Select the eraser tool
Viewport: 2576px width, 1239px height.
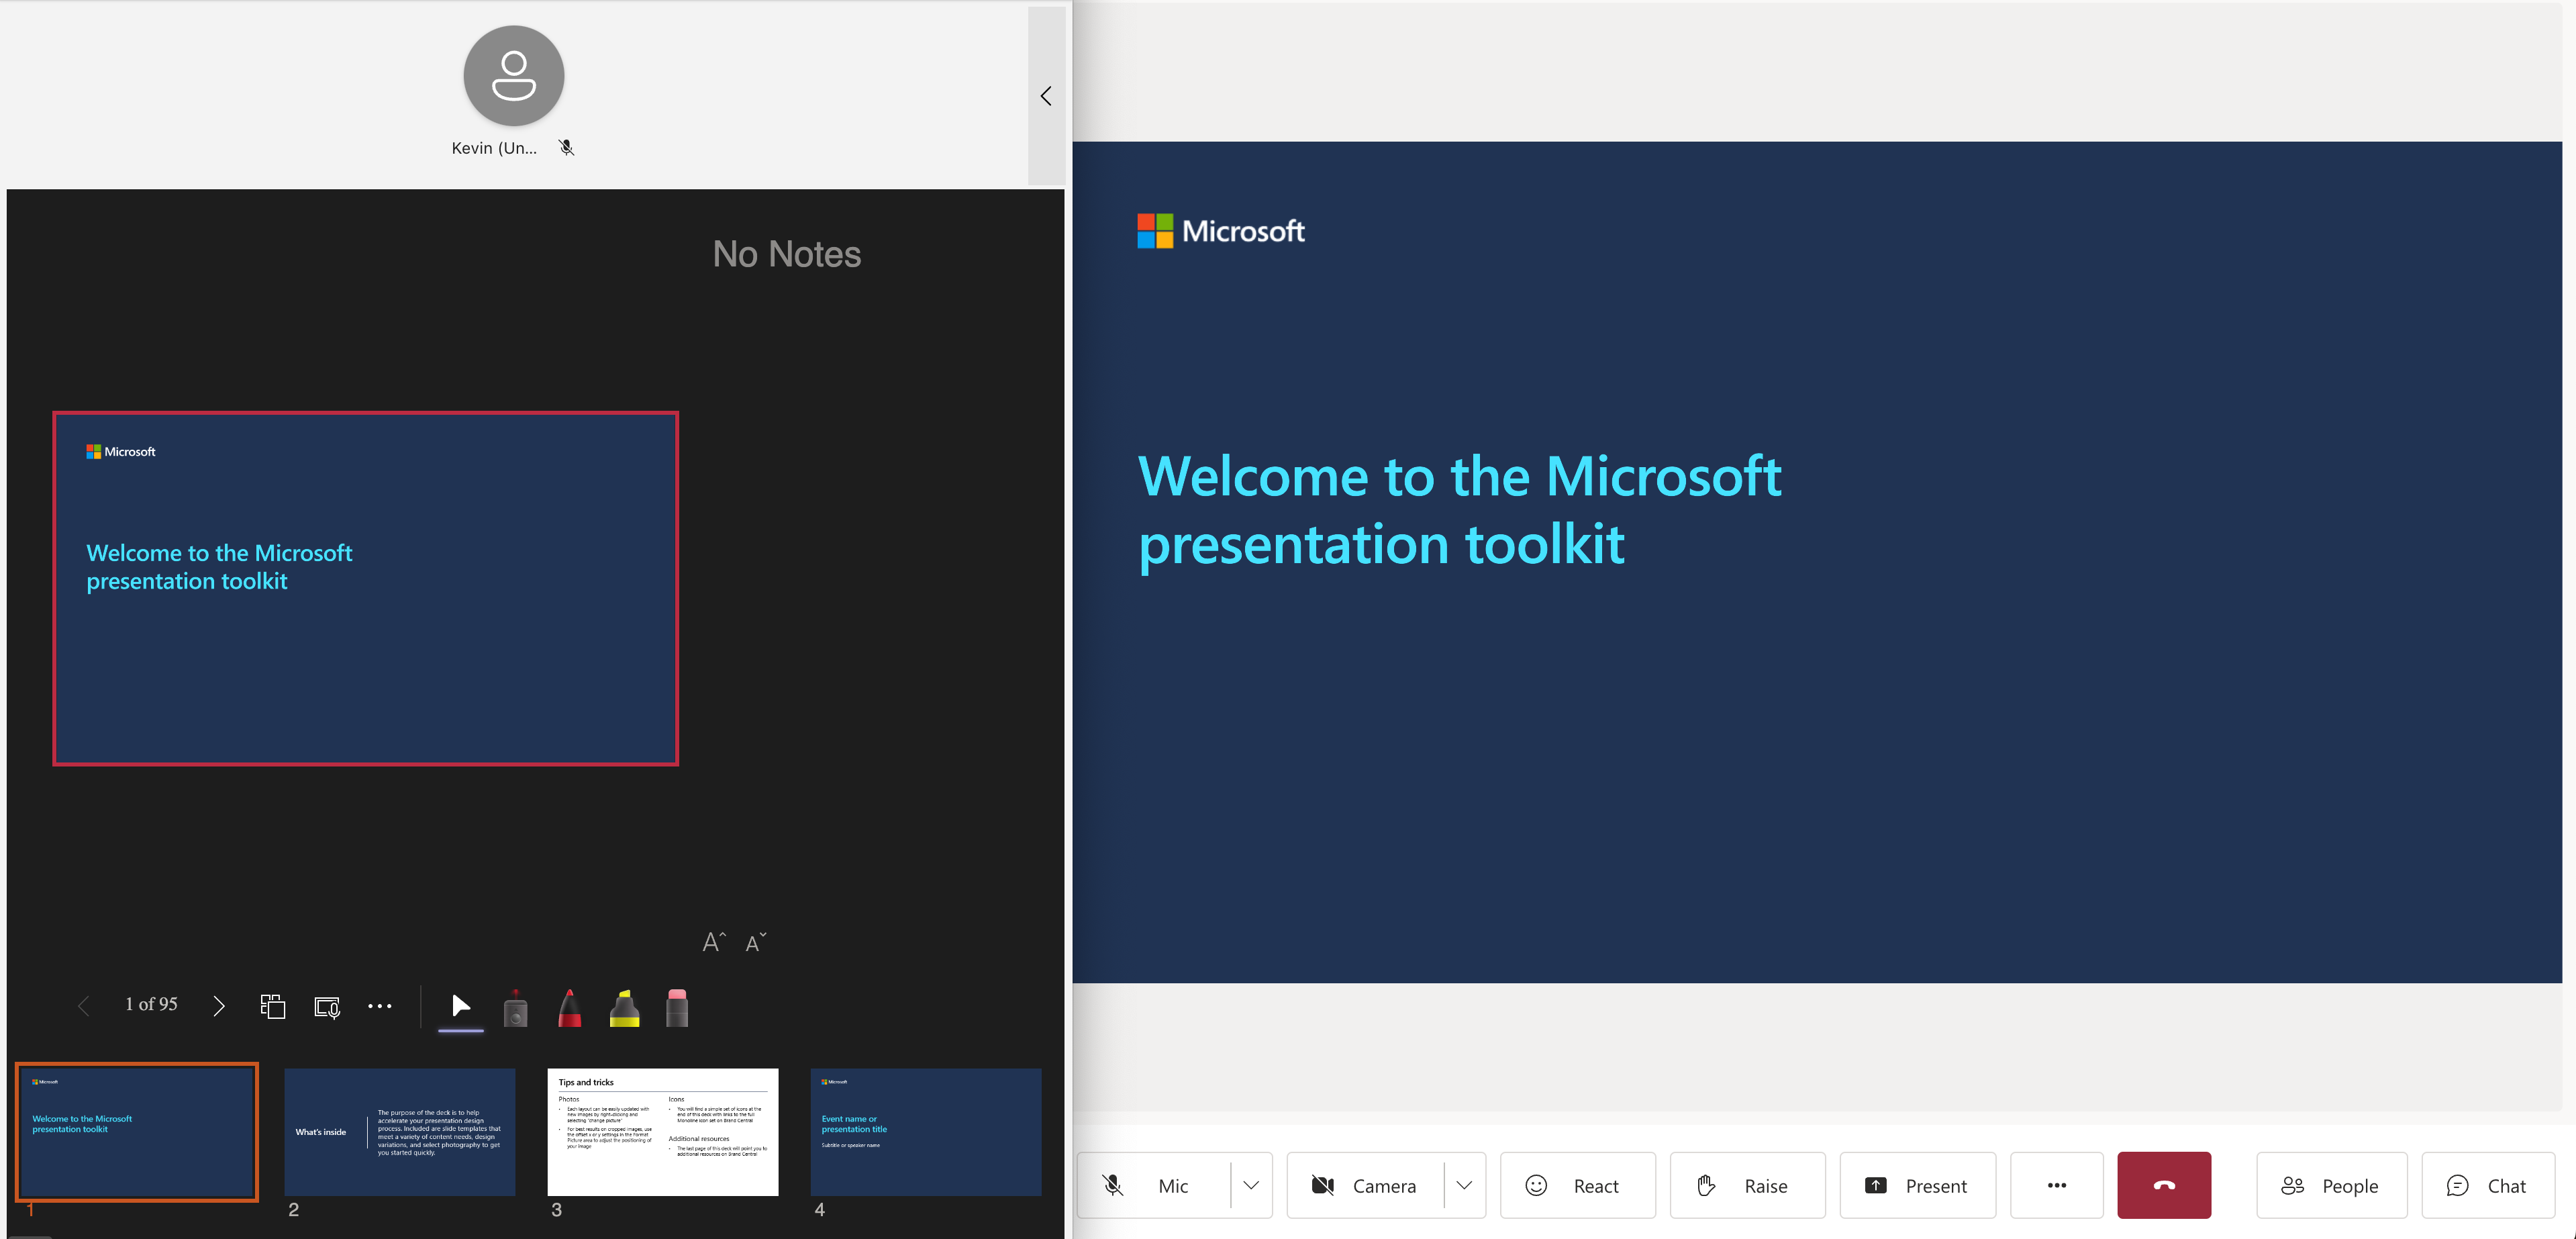click(x=677, y=1008)
